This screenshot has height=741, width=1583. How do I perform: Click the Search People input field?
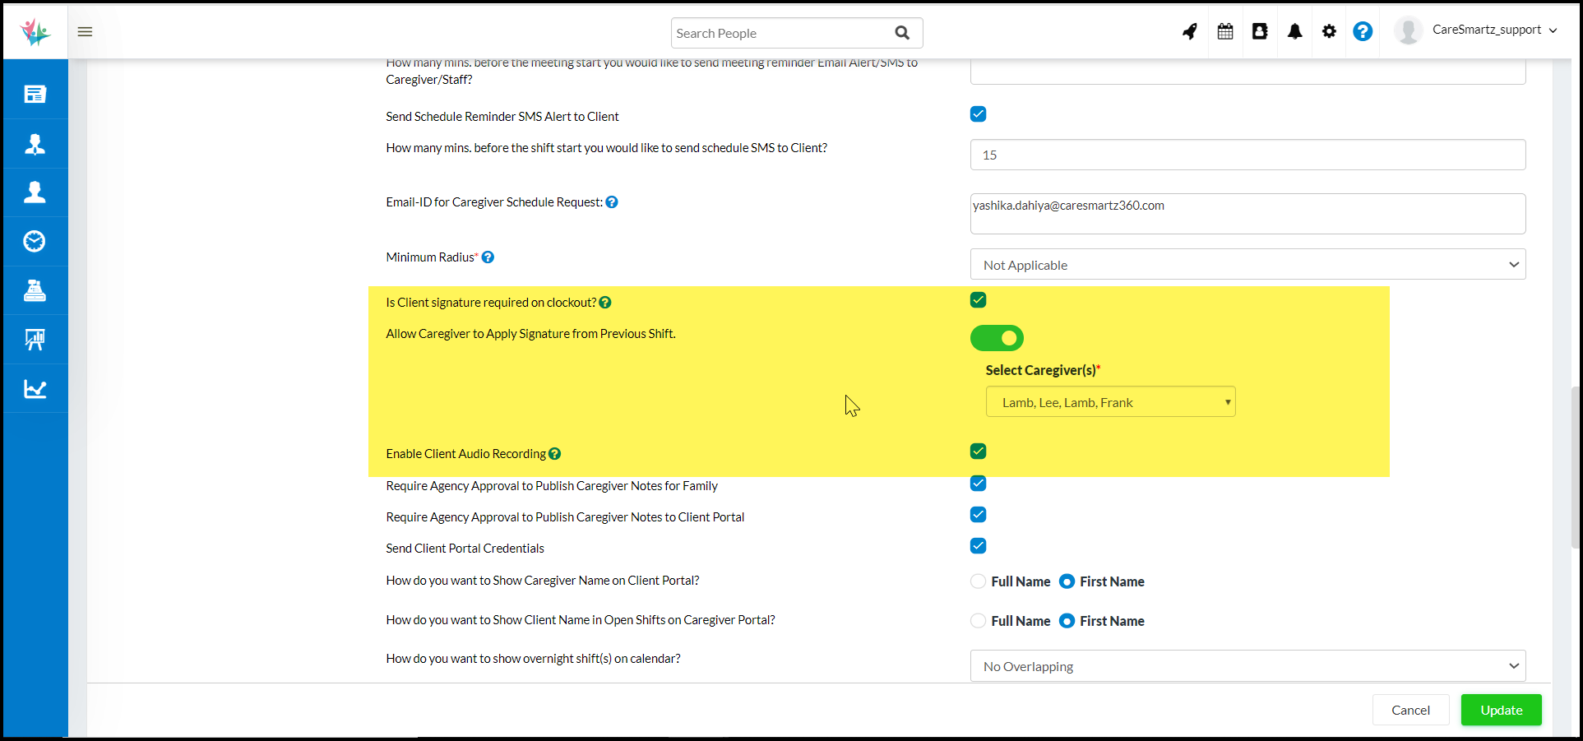tap(781, 33)
